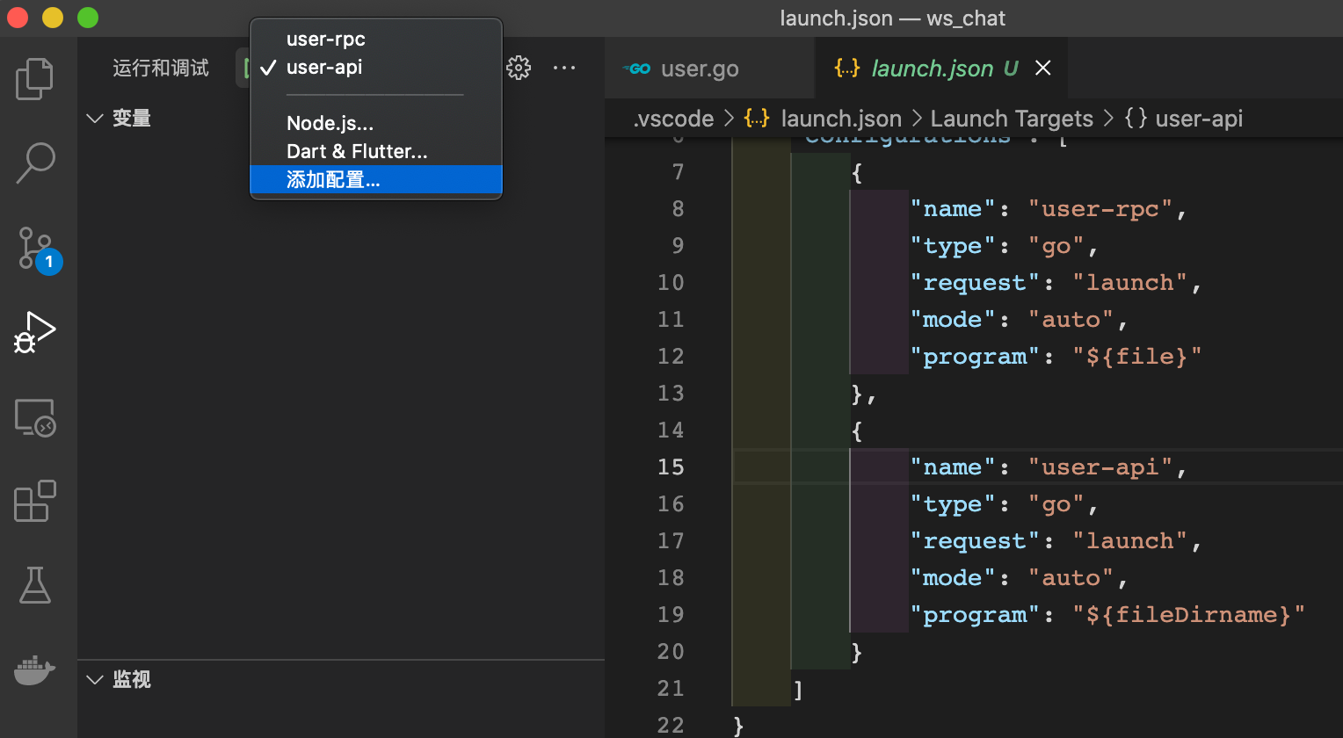The height and width of the screenshot is (738, 1343).
Task: Open Source Control view with badge 1
Action: pyautogui.click(x=37, y=250)
